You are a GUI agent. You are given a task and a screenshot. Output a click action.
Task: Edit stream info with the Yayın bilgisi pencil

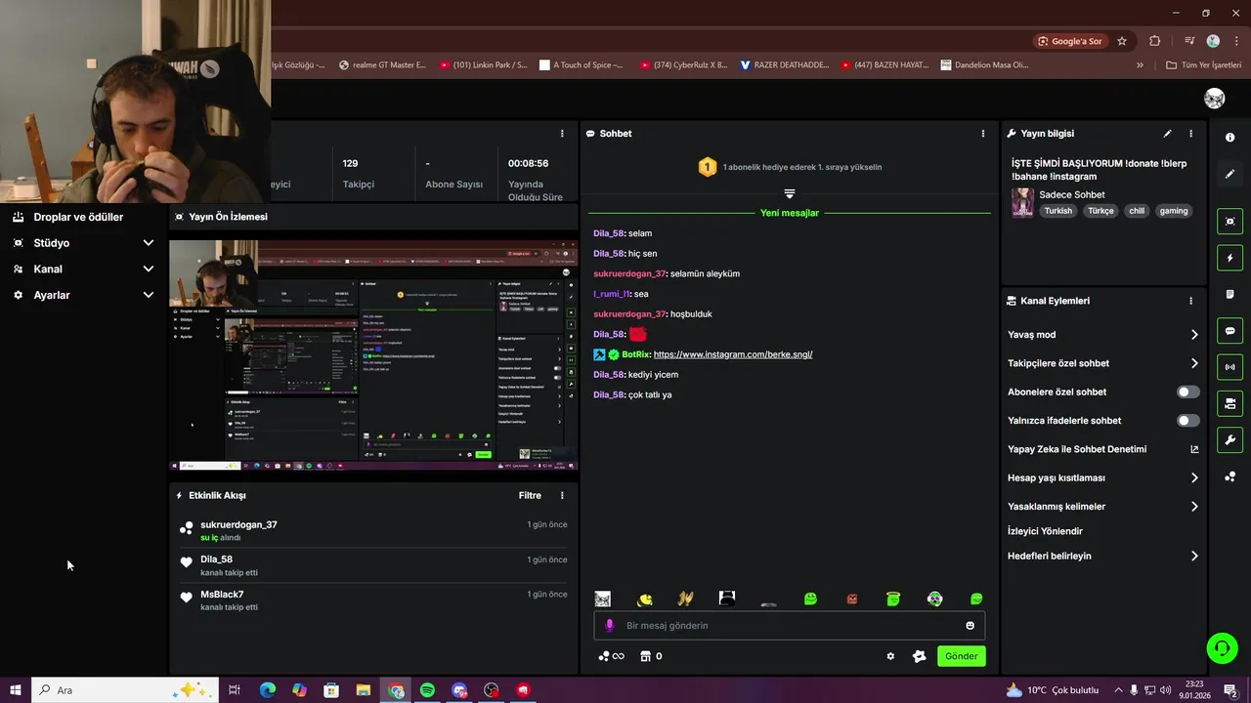pyautogui.click(x=1167, y=134)
